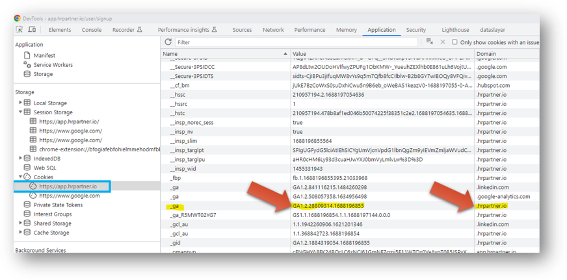Select https://app.hrpartner.io/ under Session Storage
The width and height of the screenshot is (567, 280).
click(x=69, y=121)
